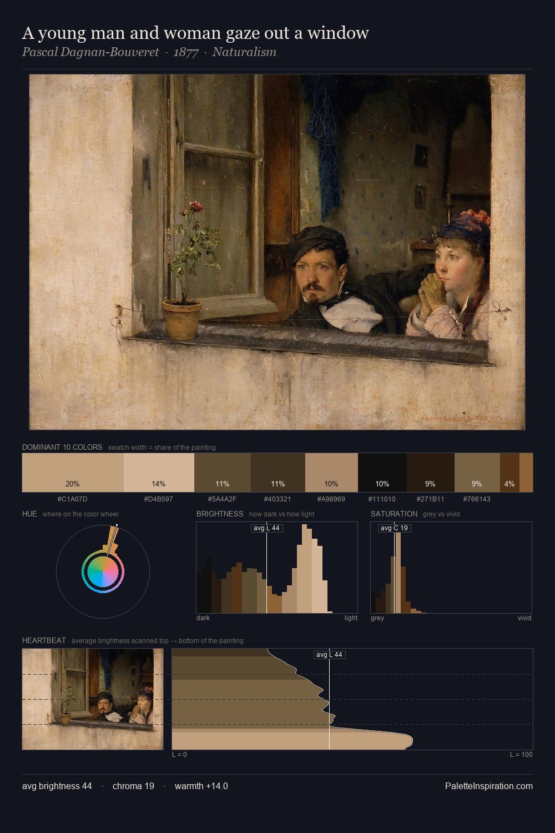The height and width of the screenshot is (833, 555).
Task: Pick the #5A4A2F swatch in the palette
Action: click(x=223, y=473)
